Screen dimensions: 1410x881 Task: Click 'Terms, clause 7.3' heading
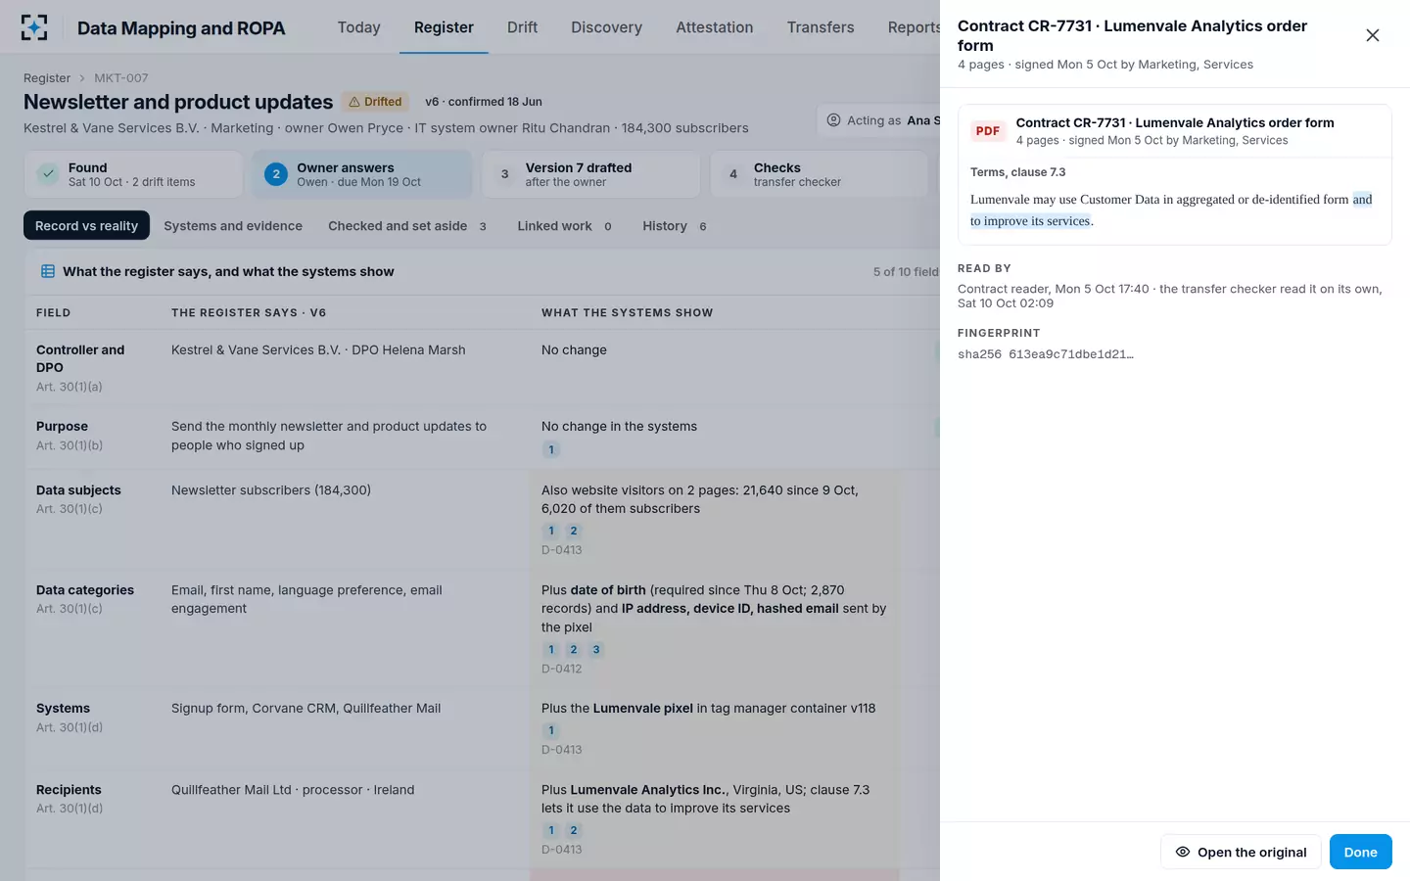pos(1018,172)
